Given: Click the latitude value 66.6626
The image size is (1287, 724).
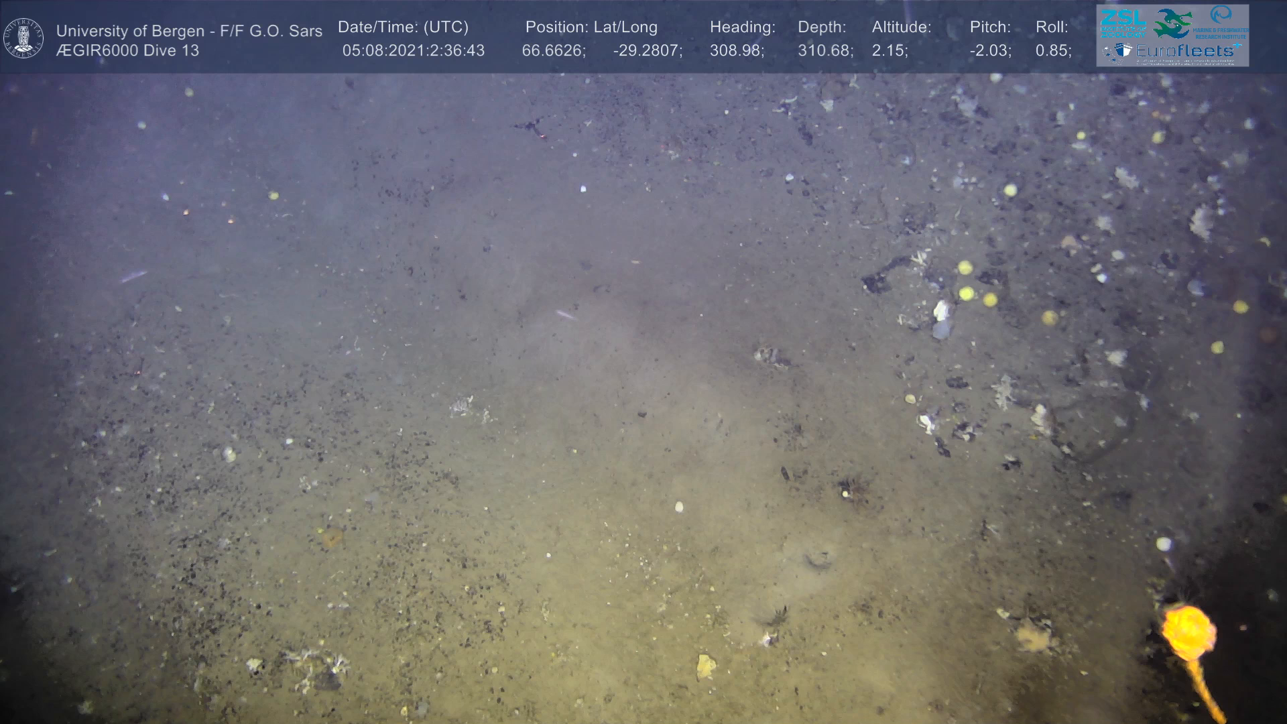Looking at the screenshot, I should point(553,51).
